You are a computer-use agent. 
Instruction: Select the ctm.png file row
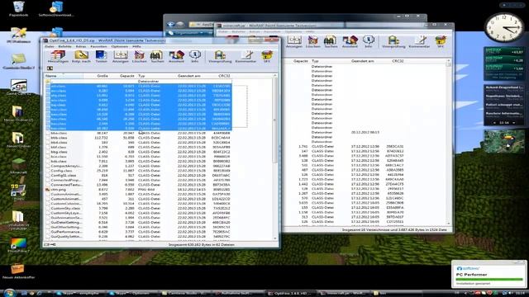(x=138, y=190)
